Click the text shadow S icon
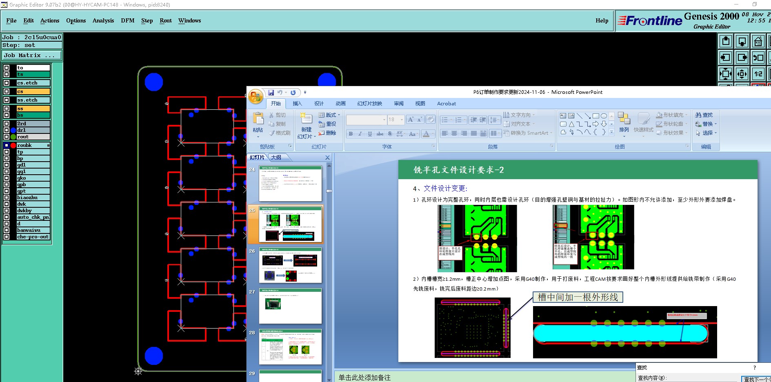Viewport: 771px width, 382px height. 390,133
